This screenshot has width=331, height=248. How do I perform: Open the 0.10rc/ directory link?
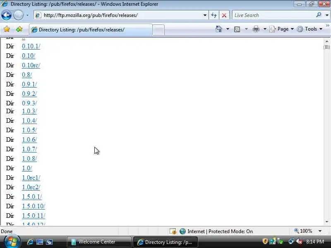[x=31, y=65]
